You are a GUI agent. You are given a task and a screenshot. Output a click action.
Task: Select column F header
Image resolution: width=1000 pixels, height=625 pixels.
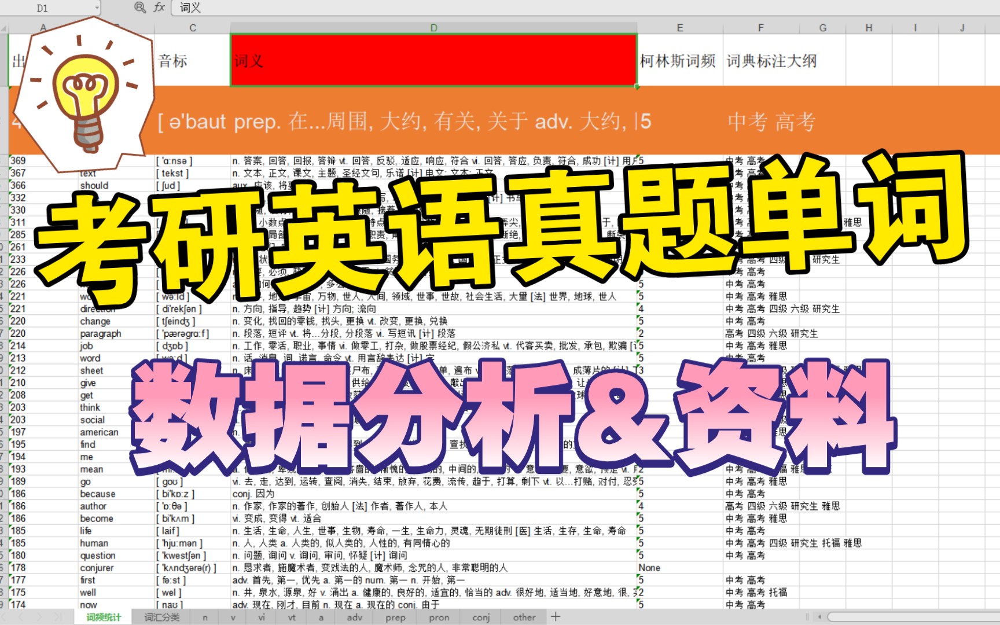click(761, 28)
